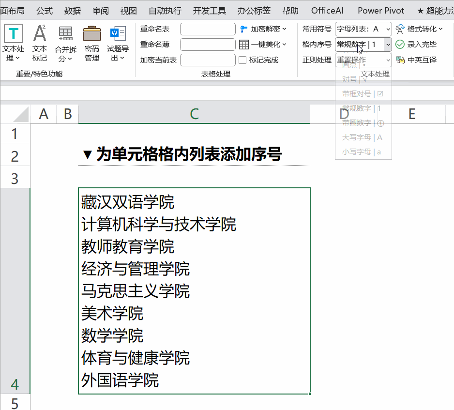Click the 中英互译 translate icon
Screen dimensions: 454x410
400,60
